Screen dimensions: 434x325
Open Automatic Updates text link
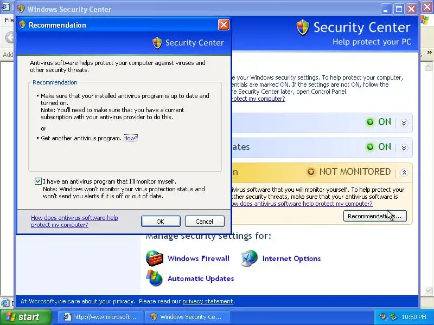coord(201,278)
